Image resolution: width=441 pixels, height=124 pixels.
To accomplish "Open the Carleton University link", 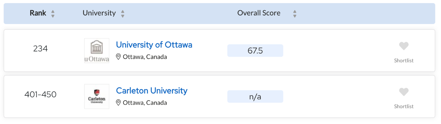I will click(x=152, y=91).
